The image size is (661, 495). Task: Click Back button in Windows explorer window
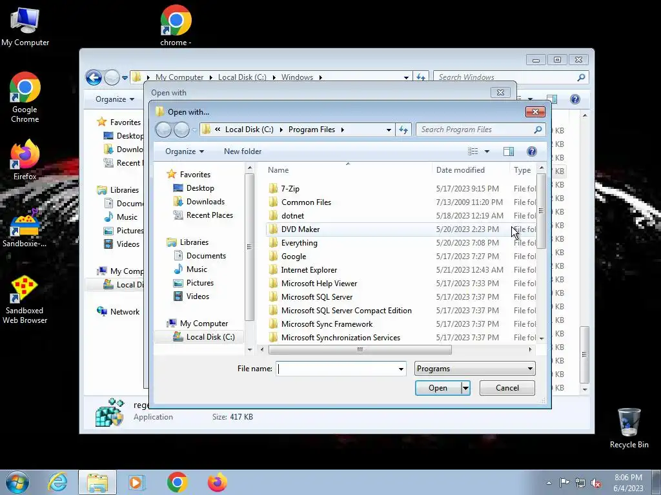[94, 77]
